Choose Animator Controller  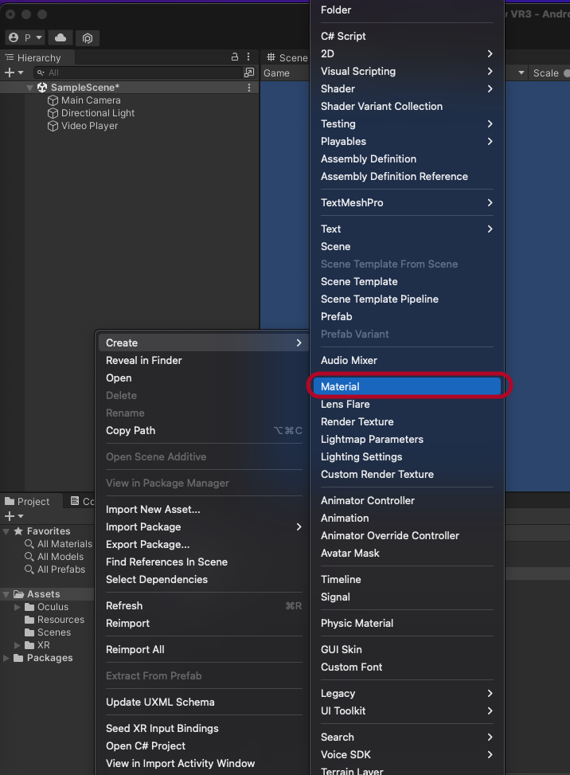click(x=407, y=501)
